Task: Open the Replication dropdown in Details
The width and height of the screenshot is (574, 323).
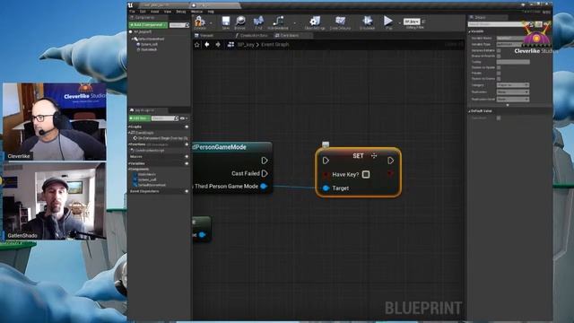Action: tap(513, 92)
